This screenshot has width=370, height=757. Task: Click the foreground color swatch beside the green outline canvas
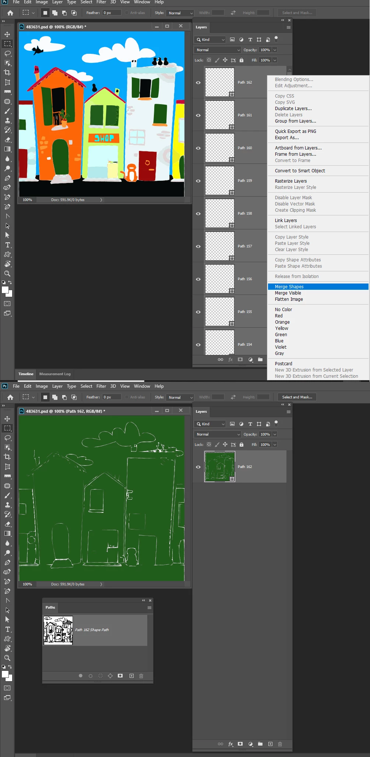click(x=5, y=674)
